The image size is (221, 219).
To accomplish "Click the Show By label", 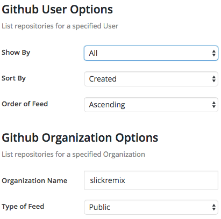I will (16, 53).
